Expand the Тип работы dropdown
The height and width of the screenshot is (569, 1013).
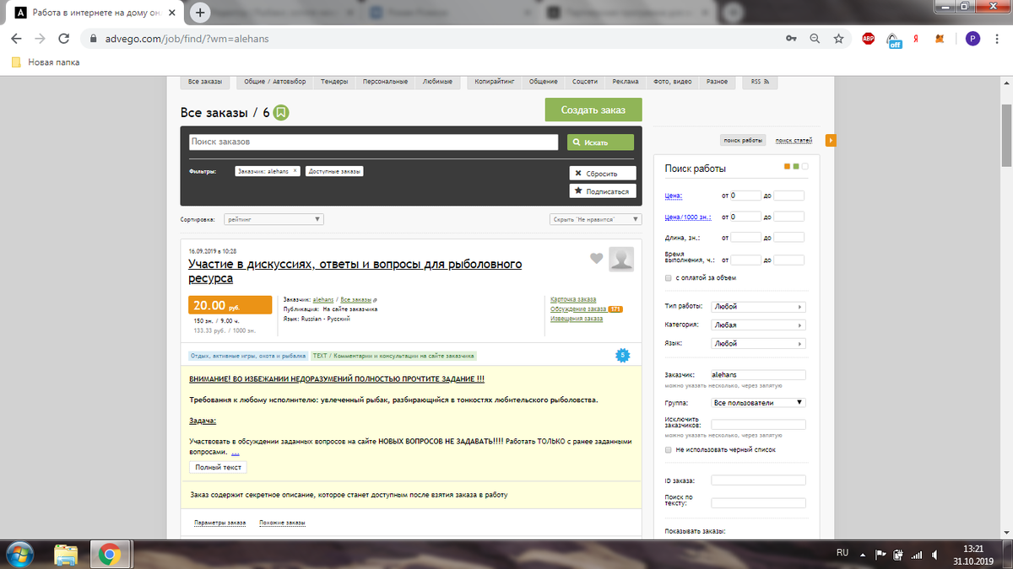point(759,307)
